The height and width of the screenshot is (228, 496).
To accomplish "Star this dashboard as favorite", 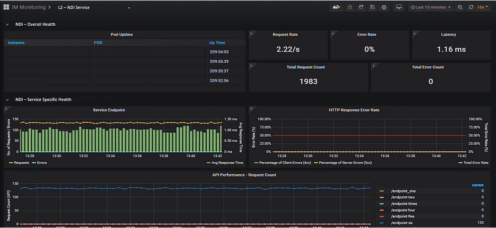I will tap(350, 7).
